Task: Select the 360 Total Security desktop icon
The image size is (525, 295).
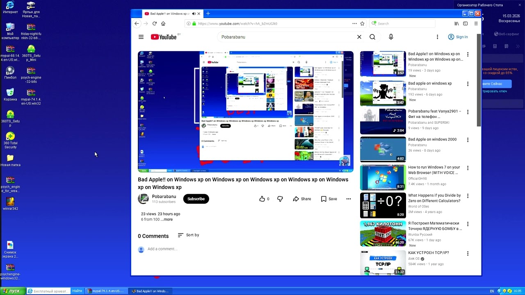Action: tap(10, 141)
